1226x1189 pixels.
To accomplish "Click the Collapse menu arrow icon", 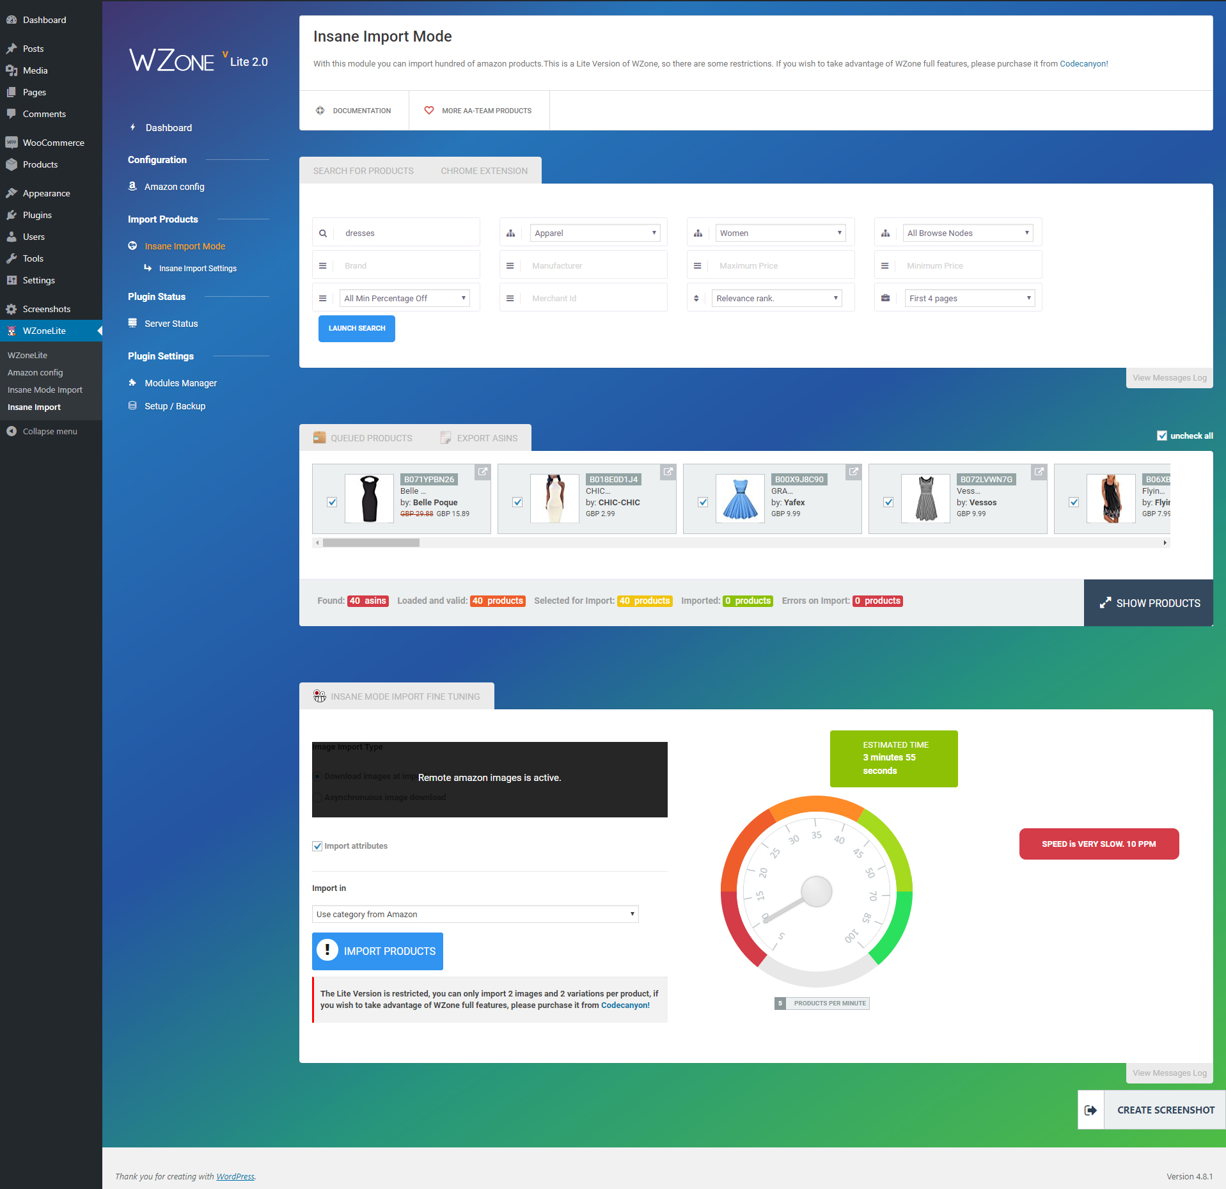I will coord(12,431).
